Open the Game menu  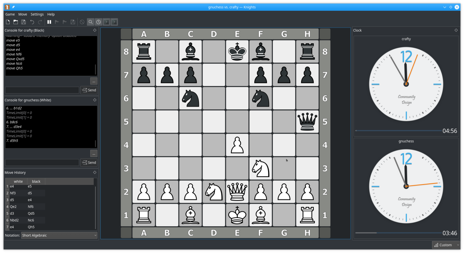pyautogui.click(x=10, y=14)
